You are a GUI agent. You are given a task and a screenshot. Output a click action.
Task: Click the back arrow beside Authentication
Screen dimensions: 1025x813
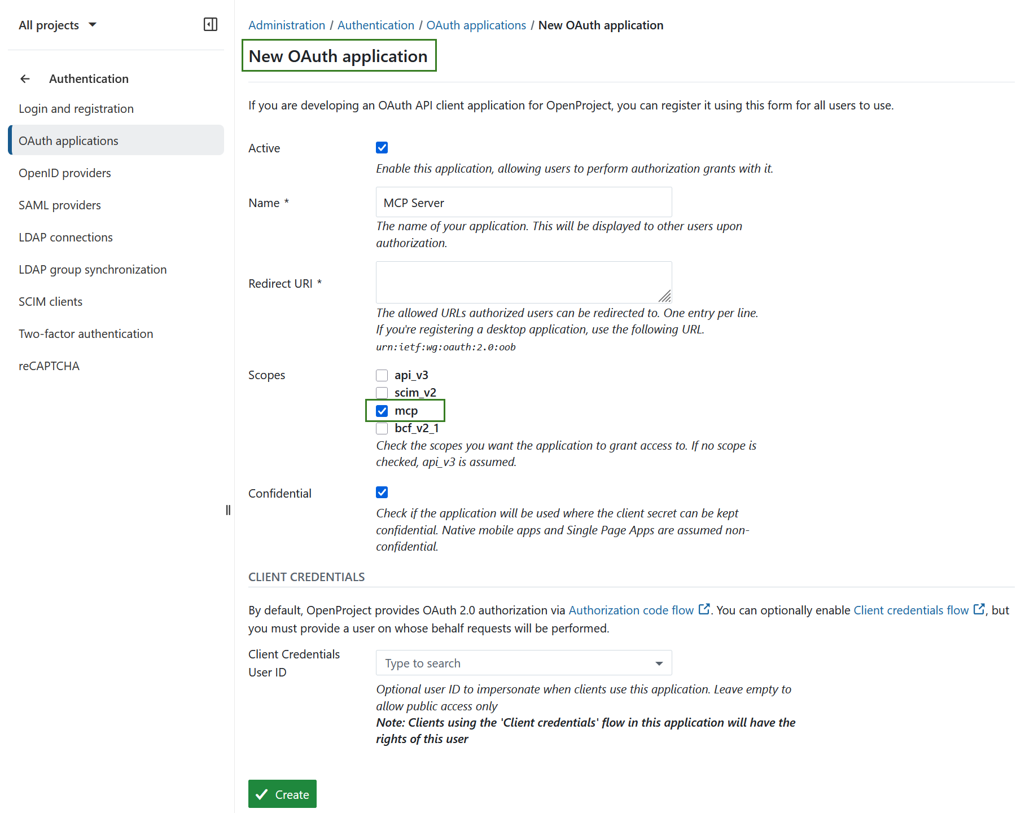point(25,78)
